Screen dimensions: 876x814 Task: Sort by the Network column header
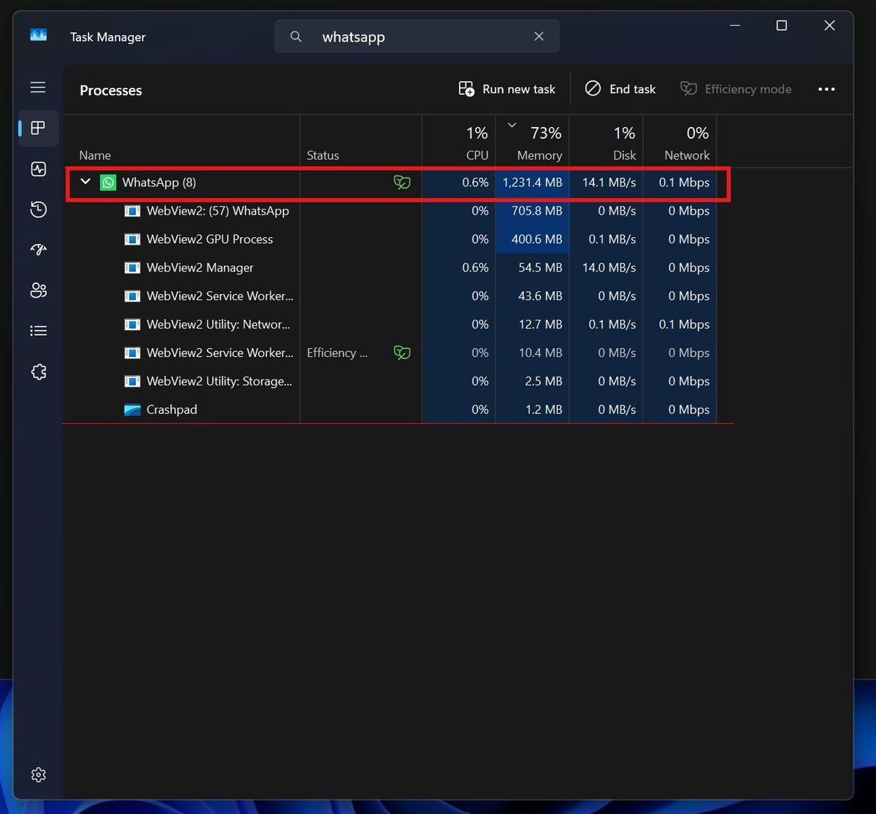(680, 142)
